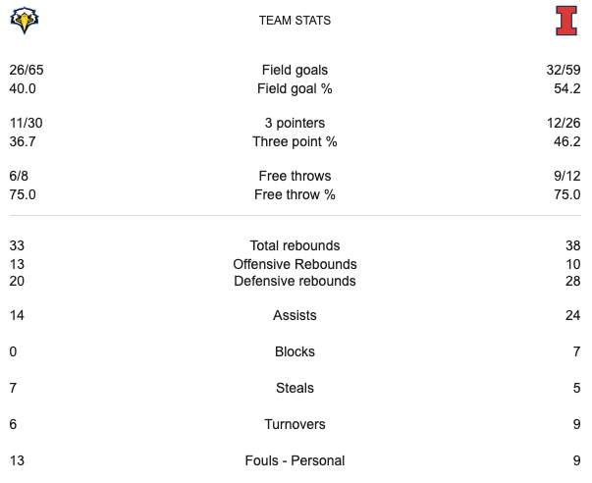592x483 pixels.
Task: Click the Turnovers stat label
Action: [x=295, y=424]
